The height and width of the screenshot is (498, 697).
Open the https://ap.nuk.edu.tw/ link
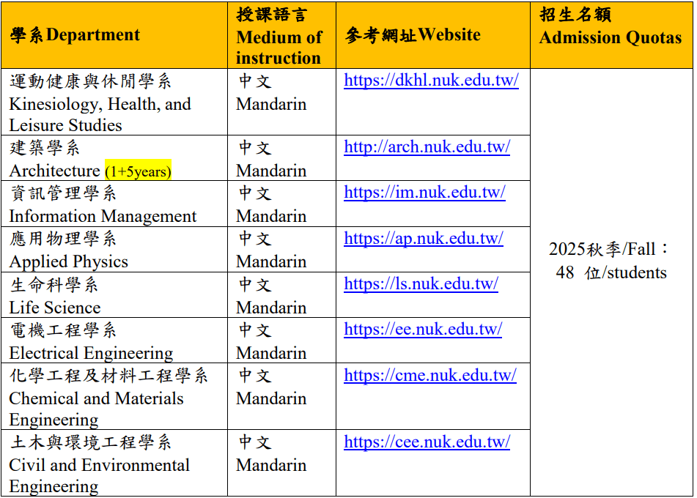coord(423,239)
